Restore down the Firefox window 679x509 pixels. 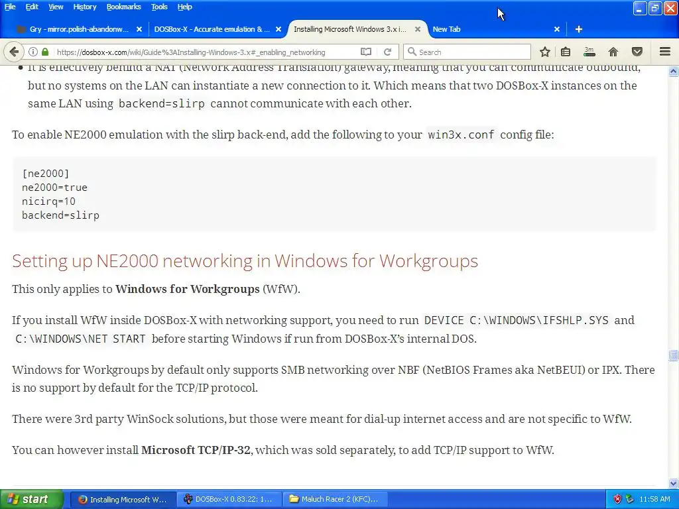(x=654, y=8)
